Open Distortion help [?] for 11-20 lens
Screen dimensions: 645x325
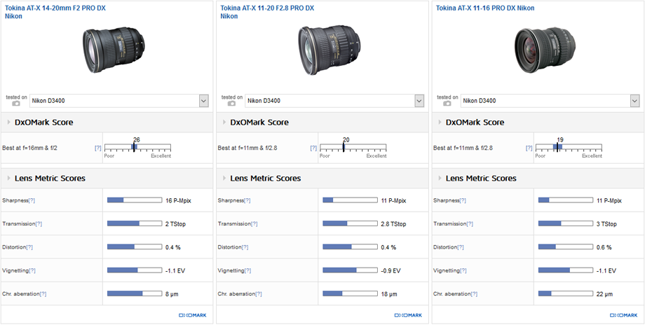pos(245,247)
